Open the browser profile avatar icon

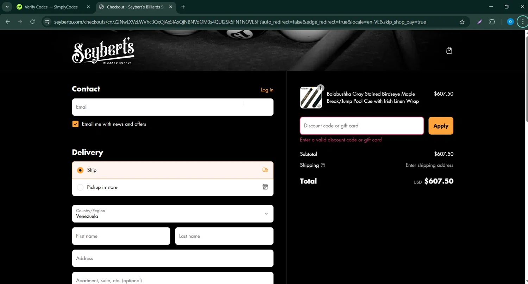coord(510,22)
